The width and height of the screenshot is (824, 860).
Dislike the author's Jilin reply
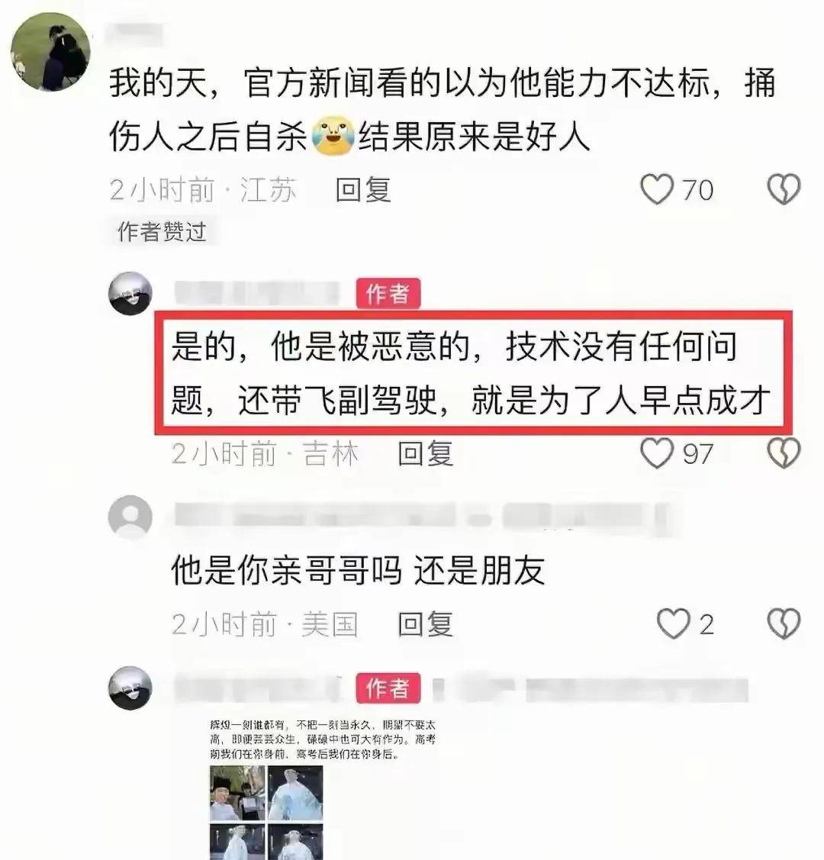tap(784, 453)
